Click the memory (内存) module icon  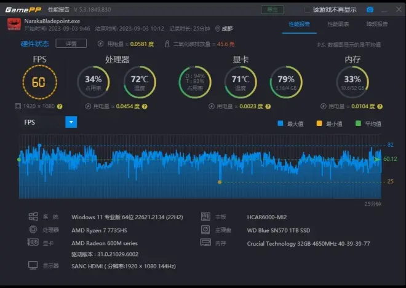(205, 243)
